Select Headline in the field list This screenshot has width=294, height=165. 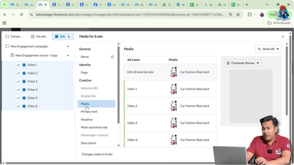86,119
